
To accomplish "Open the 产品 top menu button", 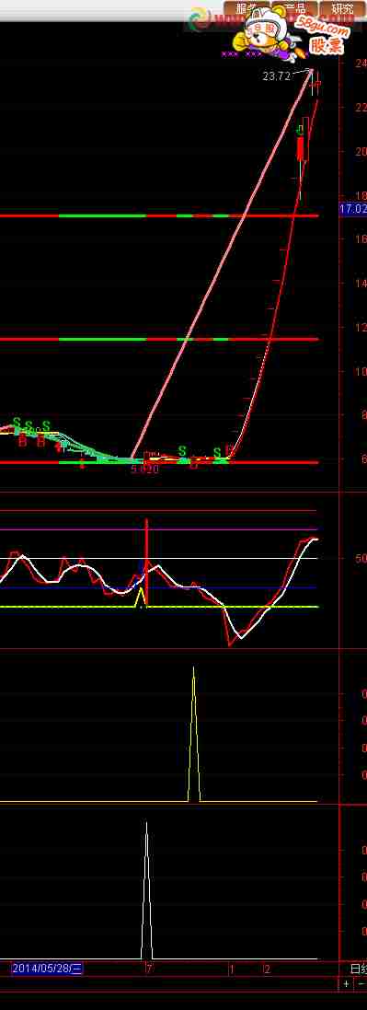I will (295, 9).
